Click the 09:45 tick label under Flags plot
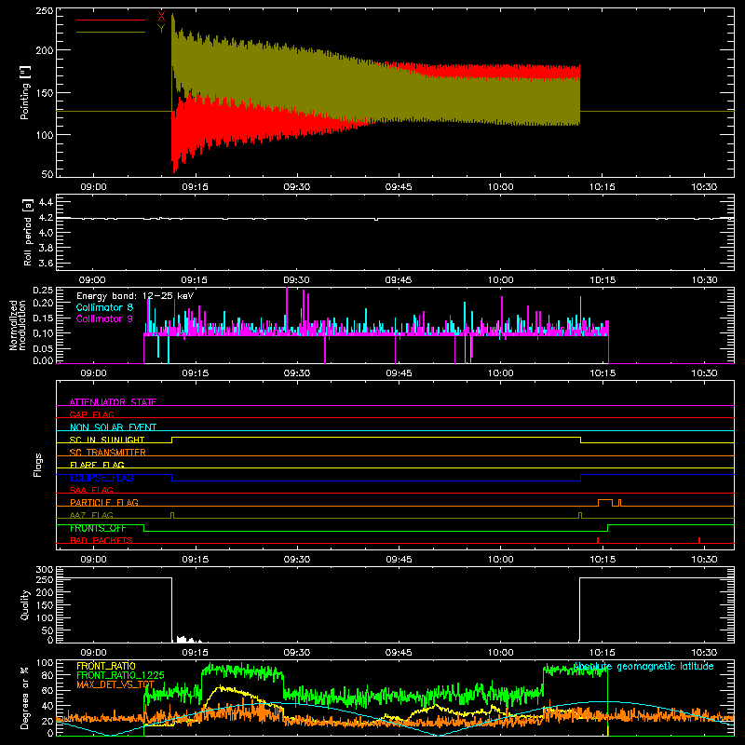This screenshot has height=745, width=745. coord(399,560)
